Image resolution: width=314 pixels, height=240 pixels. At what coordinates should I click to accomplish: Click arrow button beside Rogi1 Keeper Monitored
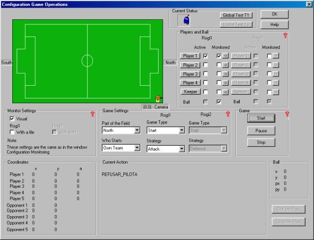click(x=225, y=92)
